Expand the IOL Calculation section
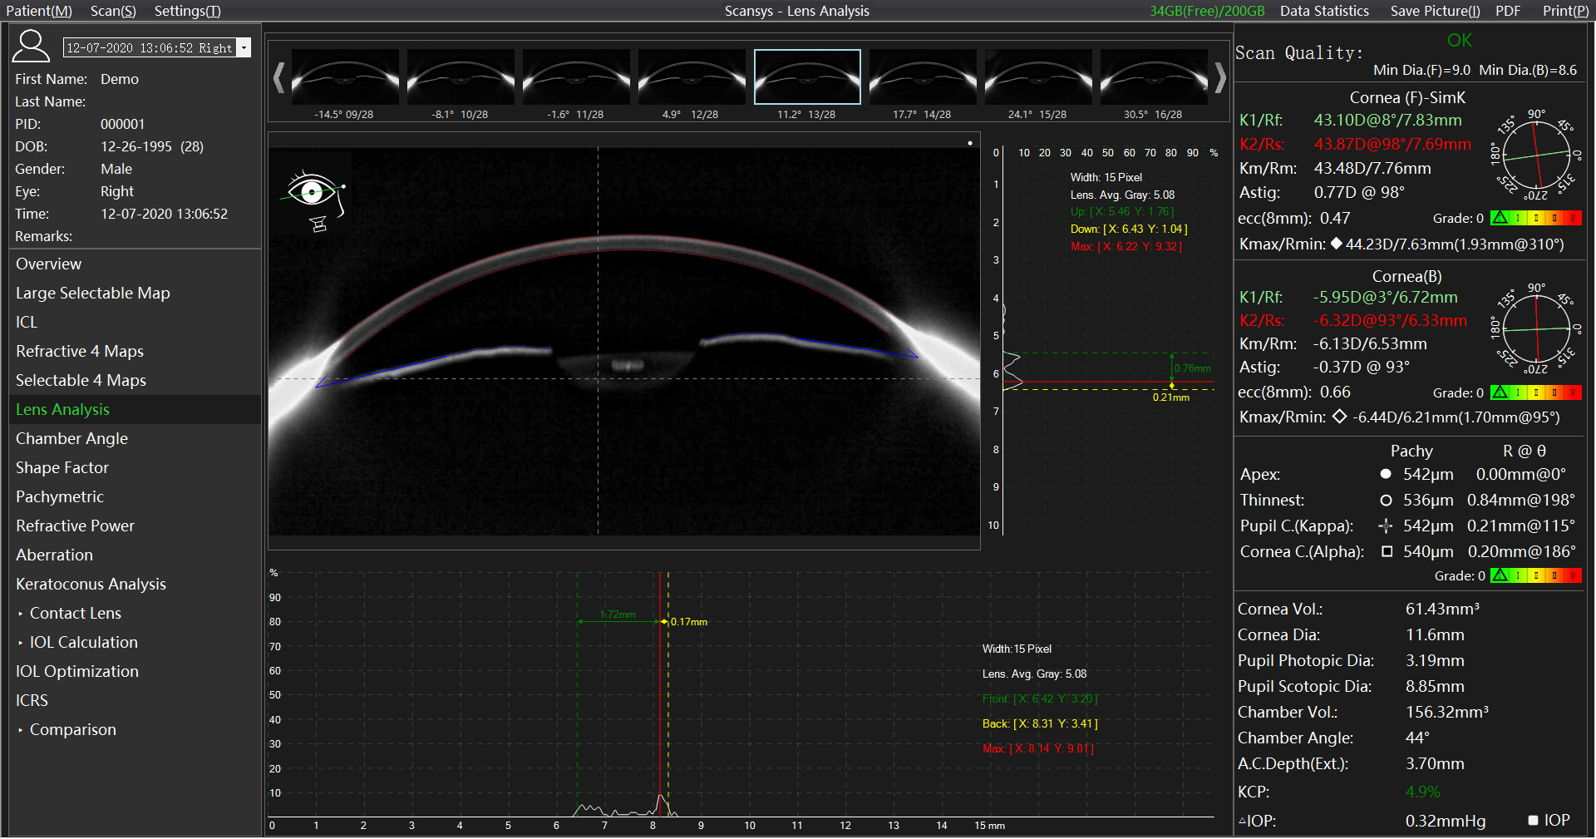1596x839 pixels. (x=135, y=642)
